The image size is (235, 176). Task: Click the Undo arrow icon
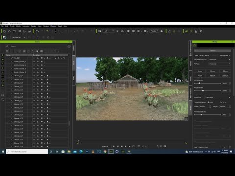(x=37, y=31)
